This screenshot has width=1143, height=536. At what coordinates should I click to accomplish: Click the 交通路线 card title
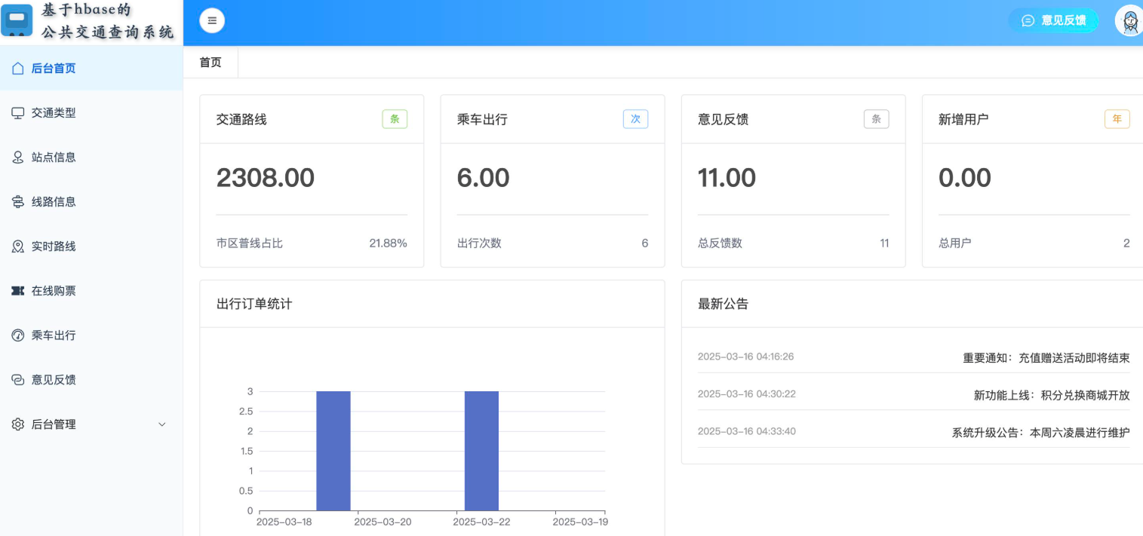[x=241, y=119]
